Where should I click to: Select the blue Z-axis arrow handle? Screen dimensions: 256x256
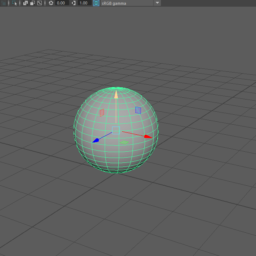[x=95, y=141]
